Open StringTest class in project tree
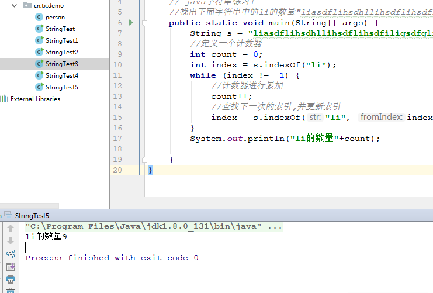The width and height of the screenshot is (433, 293). tap(60, 29)
